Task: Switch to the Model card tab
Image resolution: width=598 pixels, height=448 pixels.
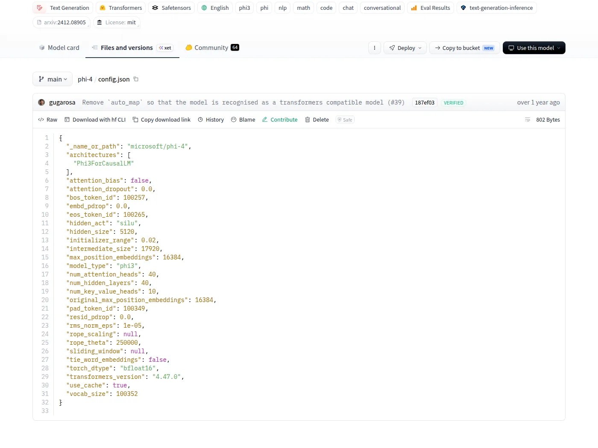Action: (59, 48)
